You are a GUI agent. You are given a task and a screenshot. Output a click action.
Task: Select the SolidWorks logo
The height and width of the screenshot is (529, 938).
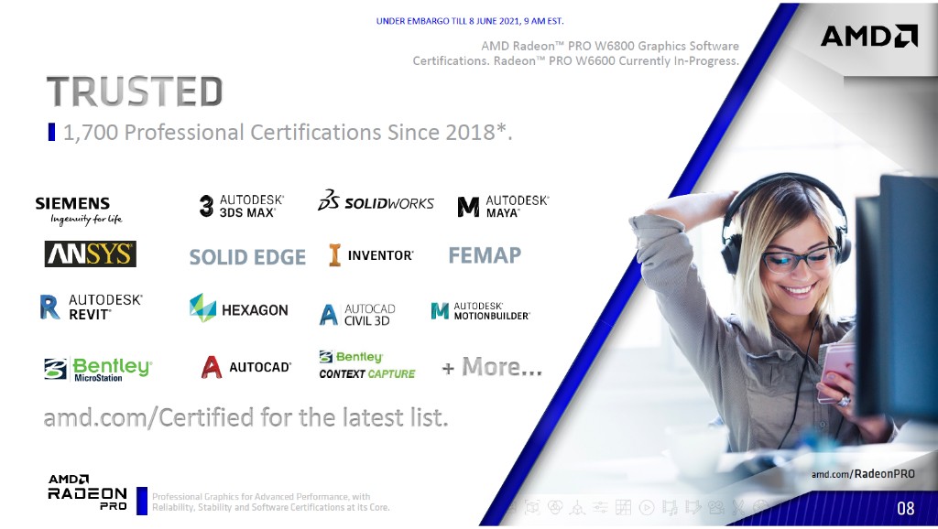tap(376, 200)
